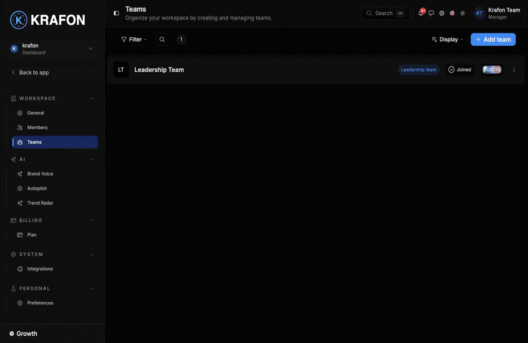Click the Add team button
528x343 pixels.
point(493,40)
